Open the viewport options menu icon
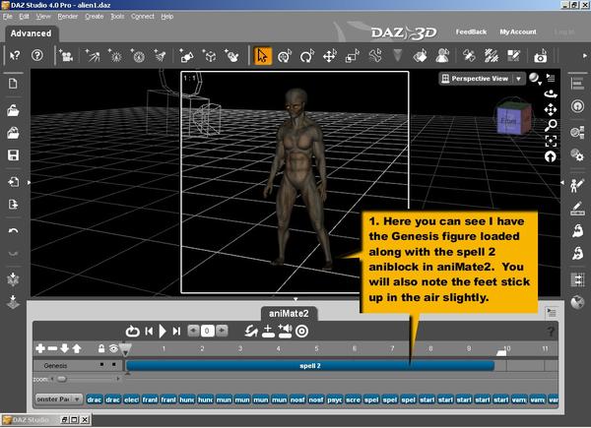The height and width of the screenshot is (428, 591). tap(551, 78)
